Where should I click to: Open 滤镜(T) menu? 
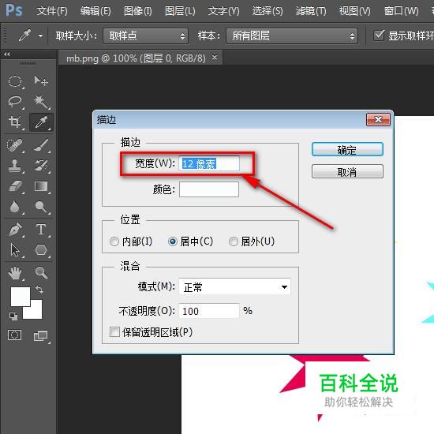(x=311, y=11)
